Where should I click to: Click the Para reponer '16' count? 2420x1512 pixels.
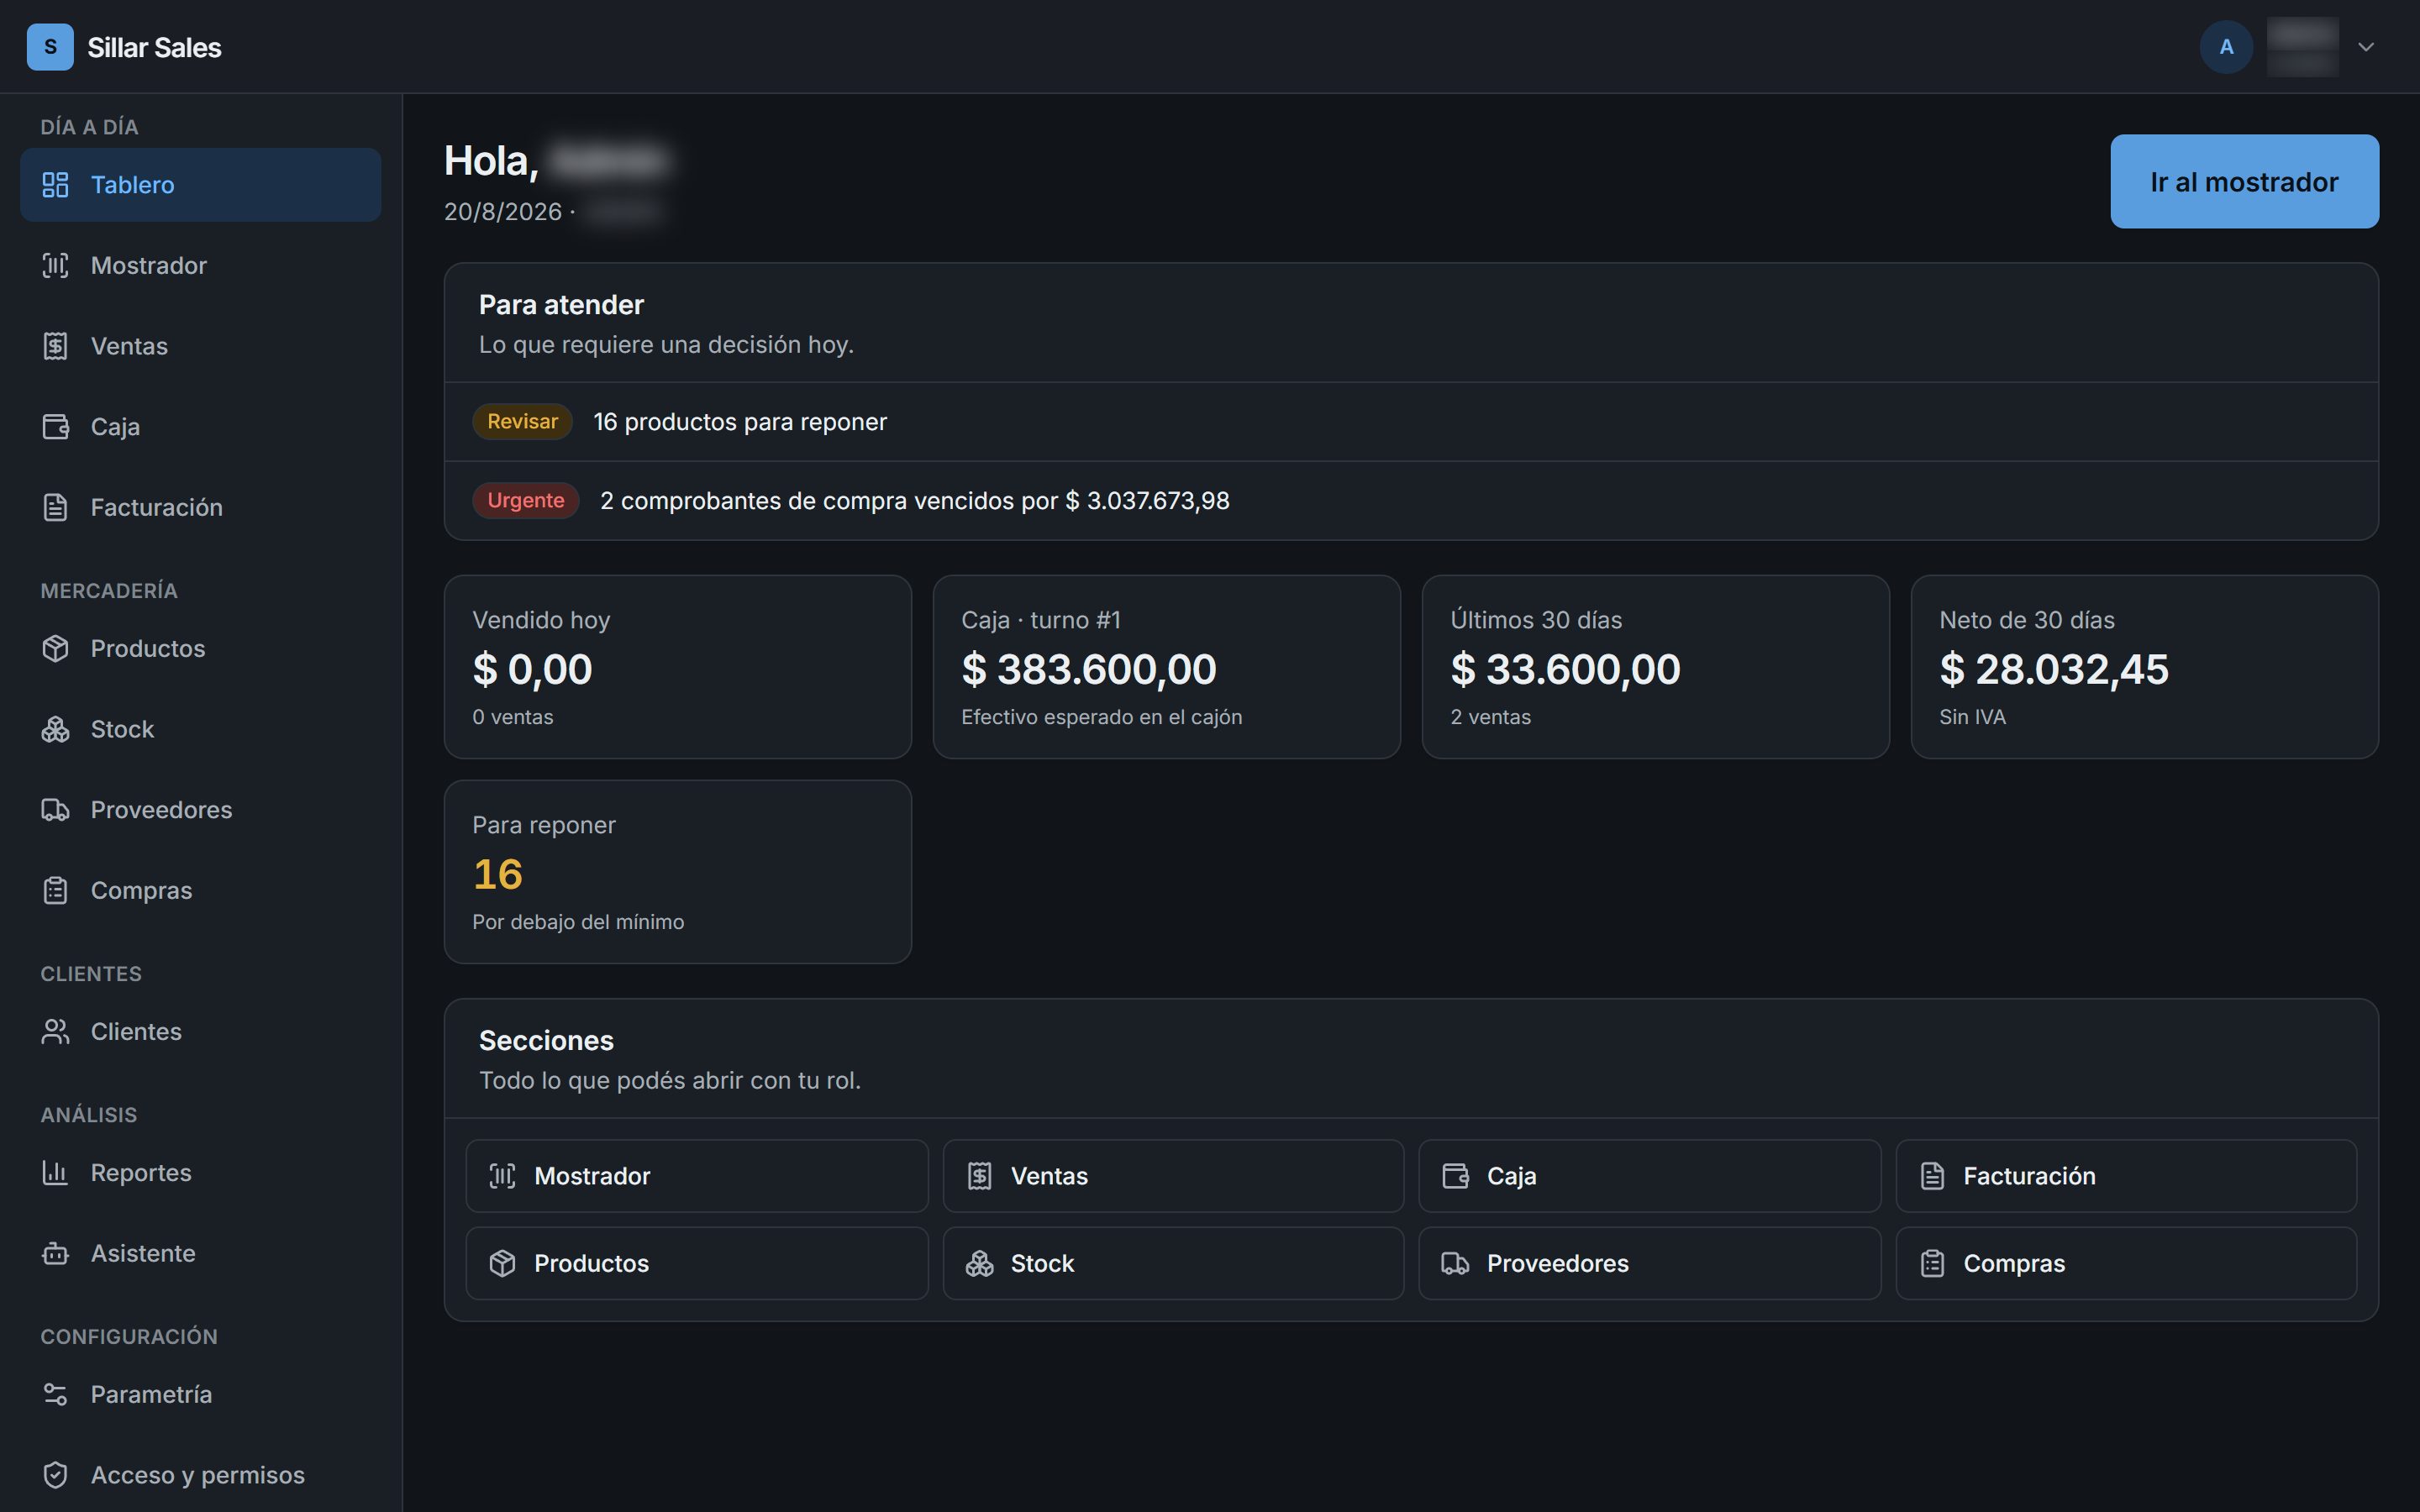coord(497,875)
